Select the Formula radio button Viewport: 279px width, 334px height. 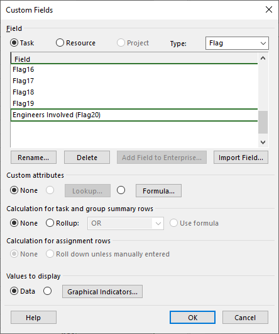[121, 190]
